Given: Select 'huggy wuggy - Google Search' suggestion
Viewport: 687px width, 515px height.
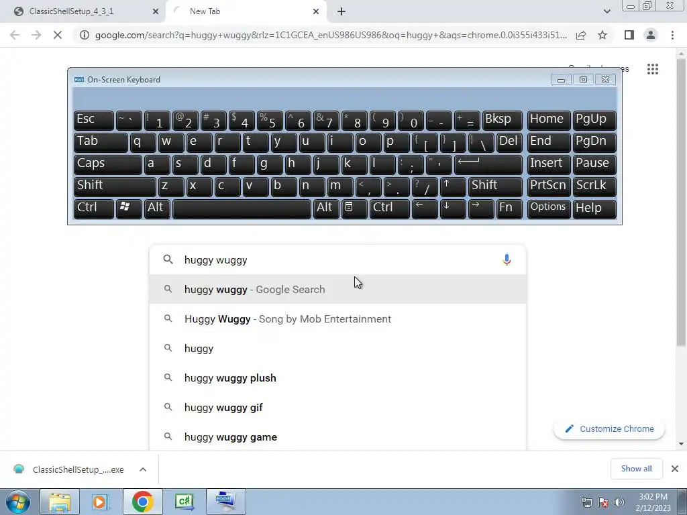Looking at the screenshot, I should click(x=337, y=290).
